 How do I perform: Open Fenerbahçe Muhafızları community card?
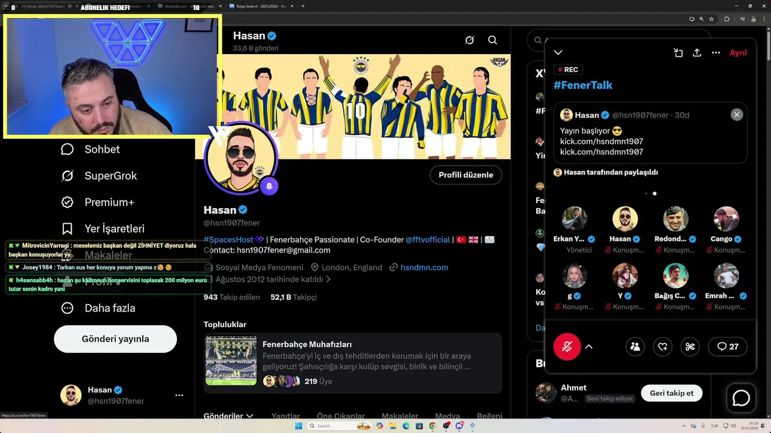click(x=352, y=363)
